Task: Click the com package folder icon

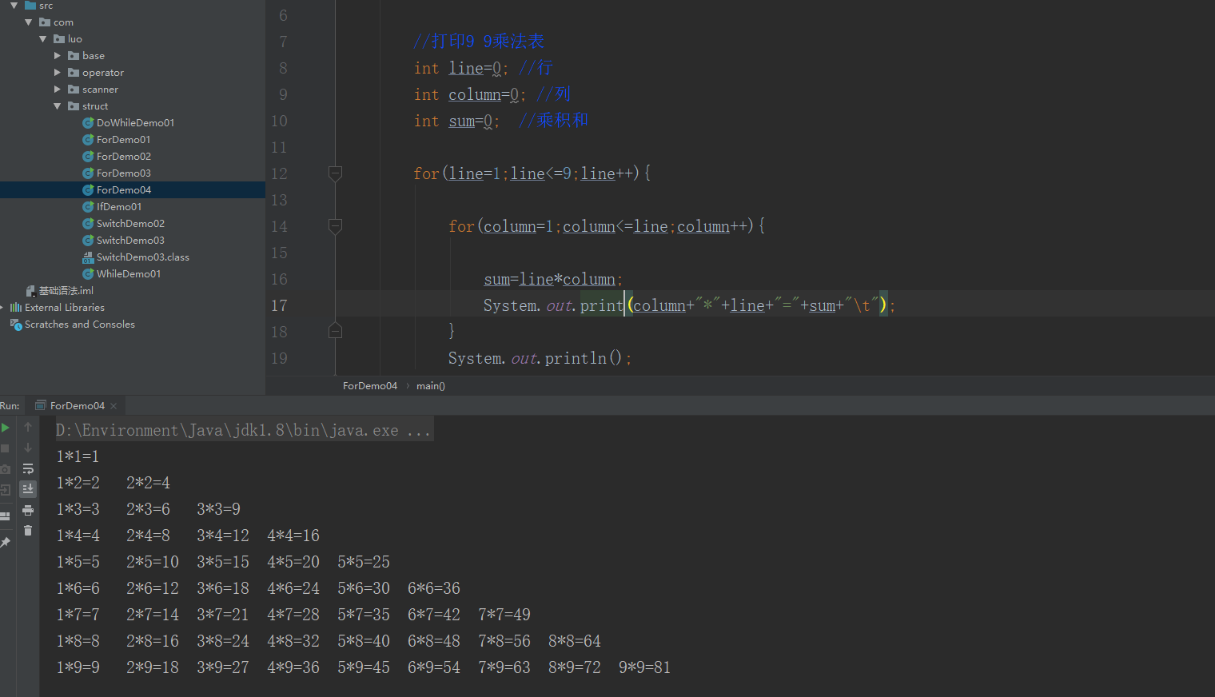Action: tap(45, 22)
